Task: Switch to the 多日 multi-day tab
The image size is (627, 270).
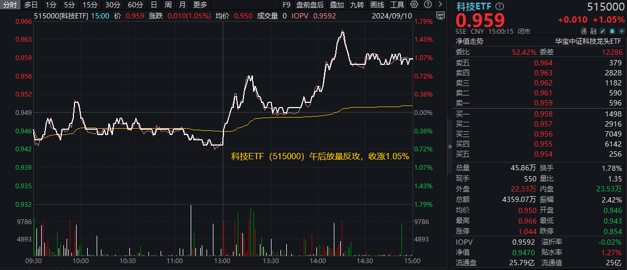Action: (x=31, y=5)
